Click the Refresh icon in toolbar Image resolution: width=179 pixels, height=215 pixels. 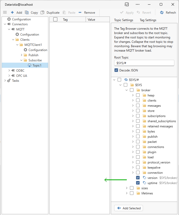162,12
